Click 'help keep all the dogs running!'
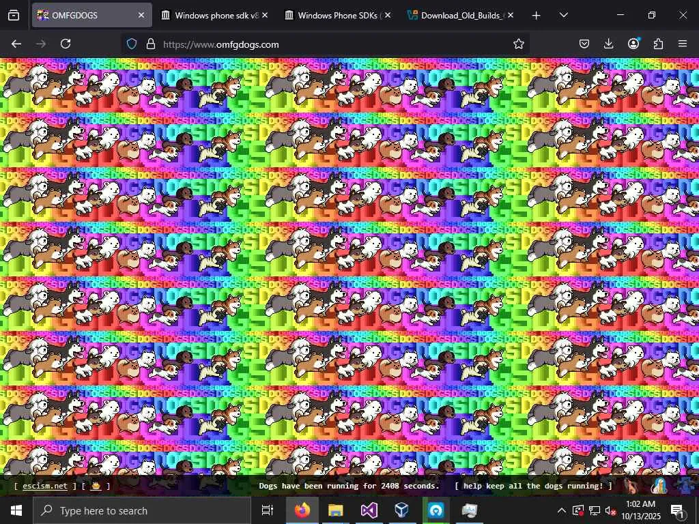Image resolution: width=699 pixels, height=524 pixels. coord(533,486)
